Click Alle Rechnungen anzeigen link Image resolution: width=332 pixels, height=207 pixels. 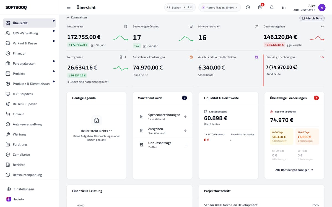pyautogui.click(x=294, y=170)
